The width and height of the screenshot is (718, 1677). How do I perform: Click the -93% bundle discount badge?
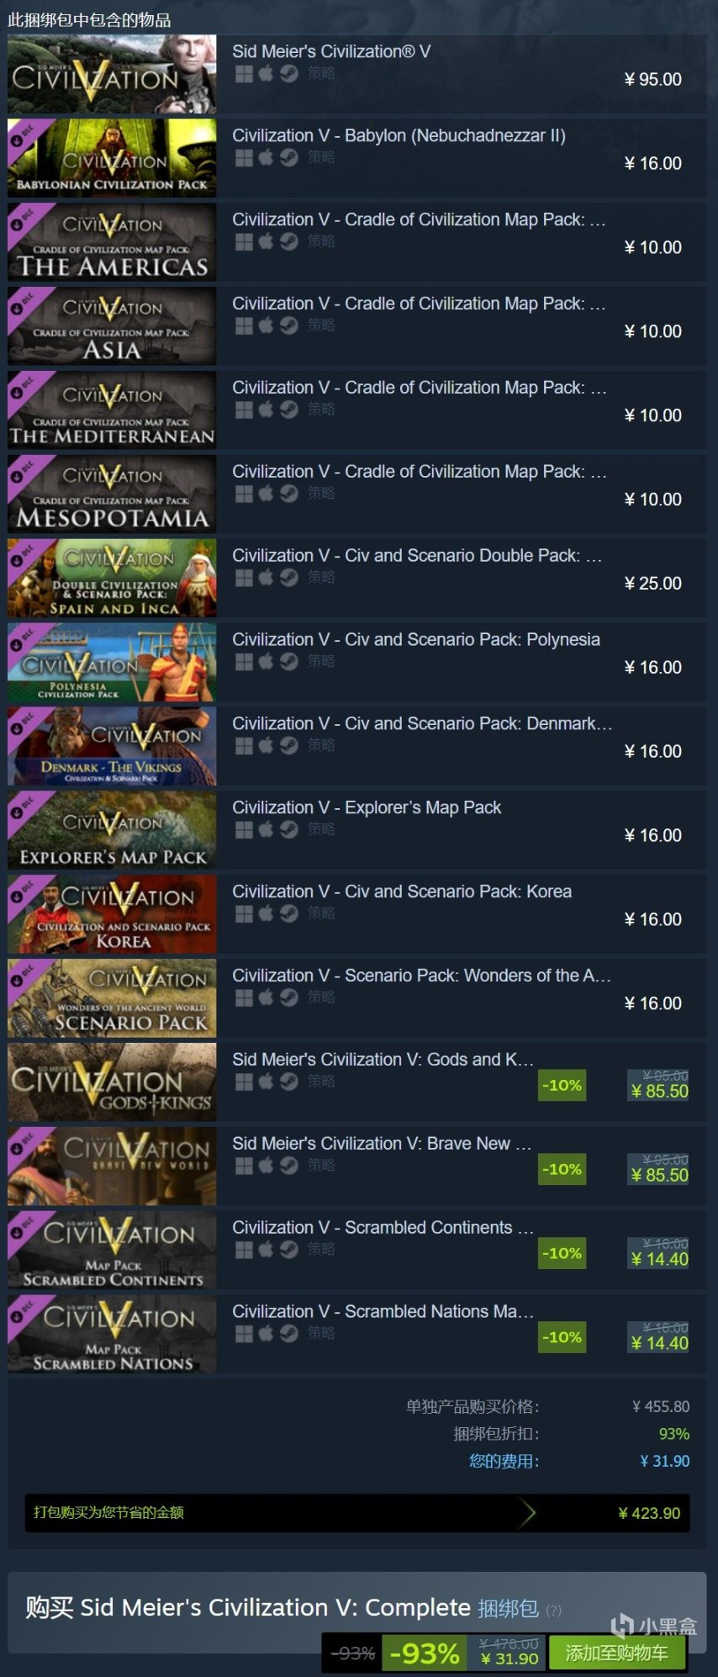coord(425,1653)
